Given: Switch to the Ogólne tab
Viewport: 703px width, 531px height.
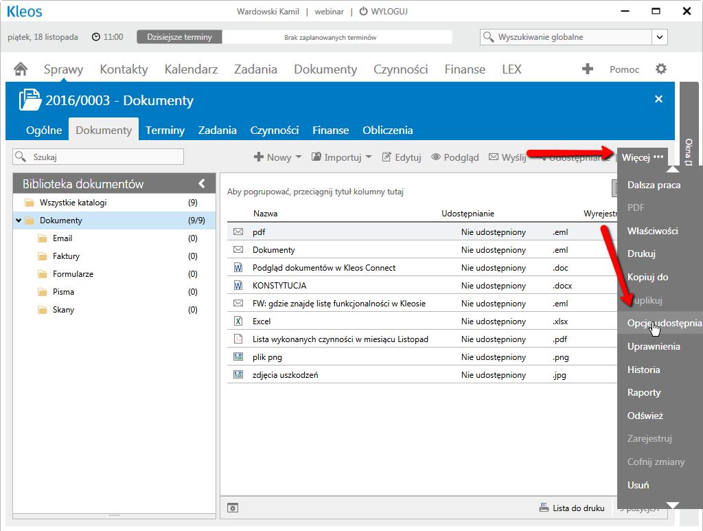Looking at the screenshot, I should 44,130.
